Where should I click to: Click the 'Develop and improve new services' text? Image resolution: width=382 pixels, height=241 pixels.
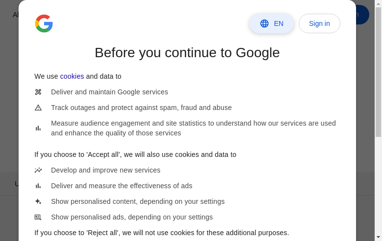tap(105, 170)
